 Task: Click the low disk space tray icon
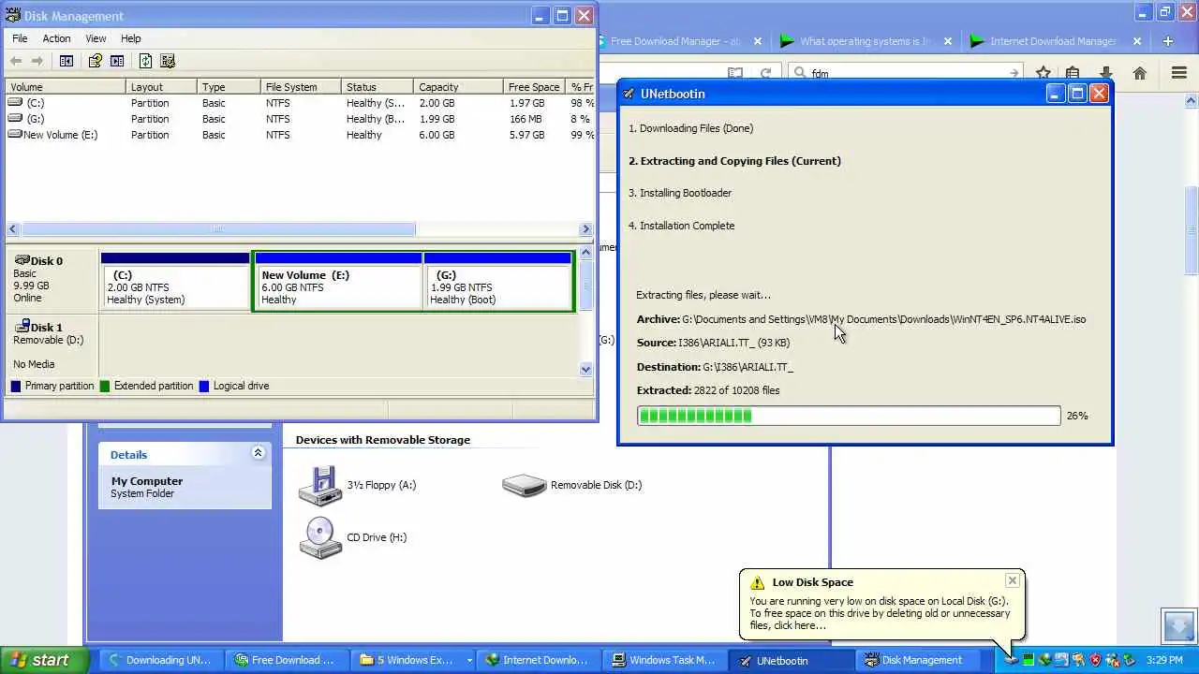coord(1012,660)
